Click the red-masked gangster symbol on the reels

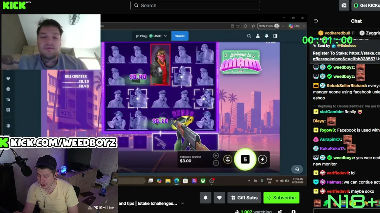pyautogui.click(x=160, y=65)
